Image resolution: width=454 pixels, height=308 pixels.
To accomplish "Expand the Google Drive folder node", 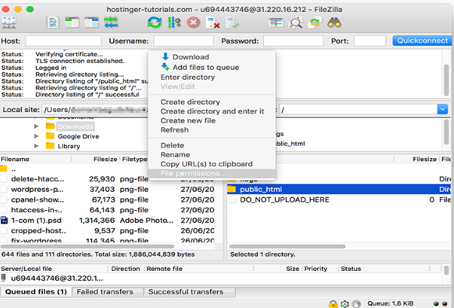I will (x=36, y=136).
